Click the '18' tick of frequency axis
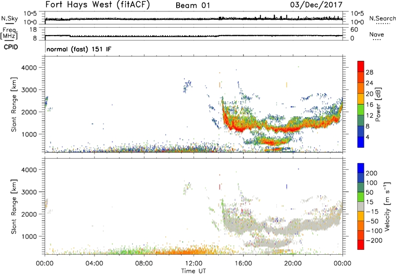Image resolution: width=396 pixels, height=274 pixels. [33, 30]
